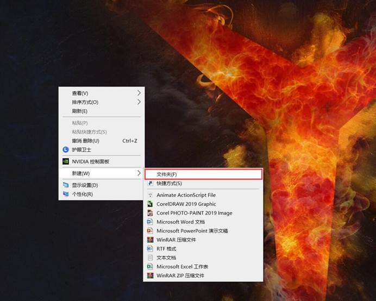Screen dimensions: 376x301
Task: Open NVIDIA 控制面板 via its green icon
Action: pos(66,161)
